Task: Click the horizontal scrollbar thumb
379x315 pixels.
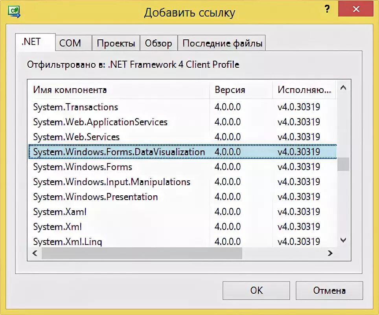Action: tap(142, 253)
